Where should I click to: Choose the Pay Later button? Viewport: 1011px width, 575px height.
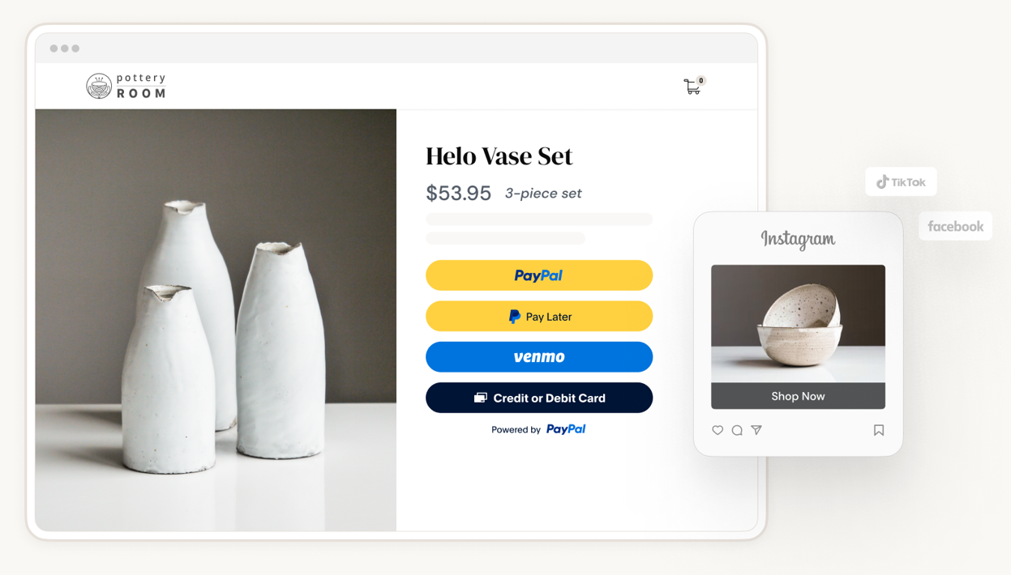539,316
